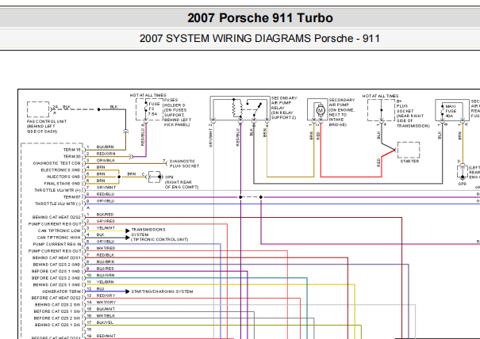Click the ELECTRONICS GND pin label
This screenshot has width=480, height=339.
click(60, 170)
